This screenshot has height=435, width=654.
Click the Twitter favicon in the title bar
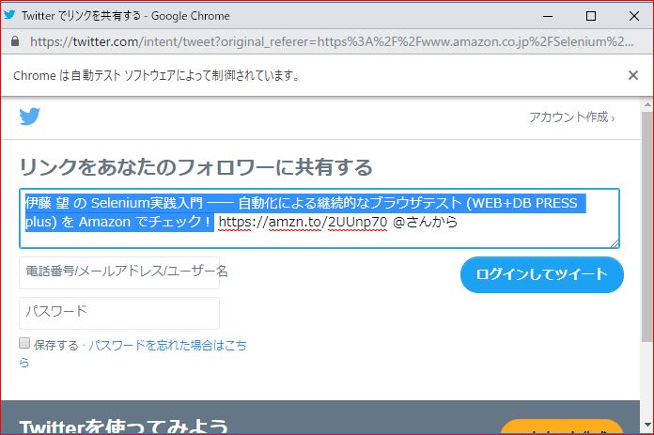pos(9,15)
